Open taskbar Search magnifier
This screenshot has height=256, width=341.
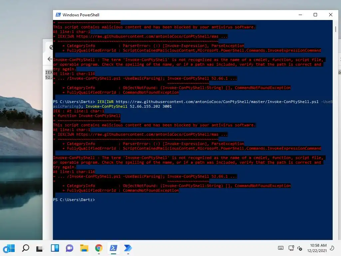pyautogui.click(x=26, y=248)
